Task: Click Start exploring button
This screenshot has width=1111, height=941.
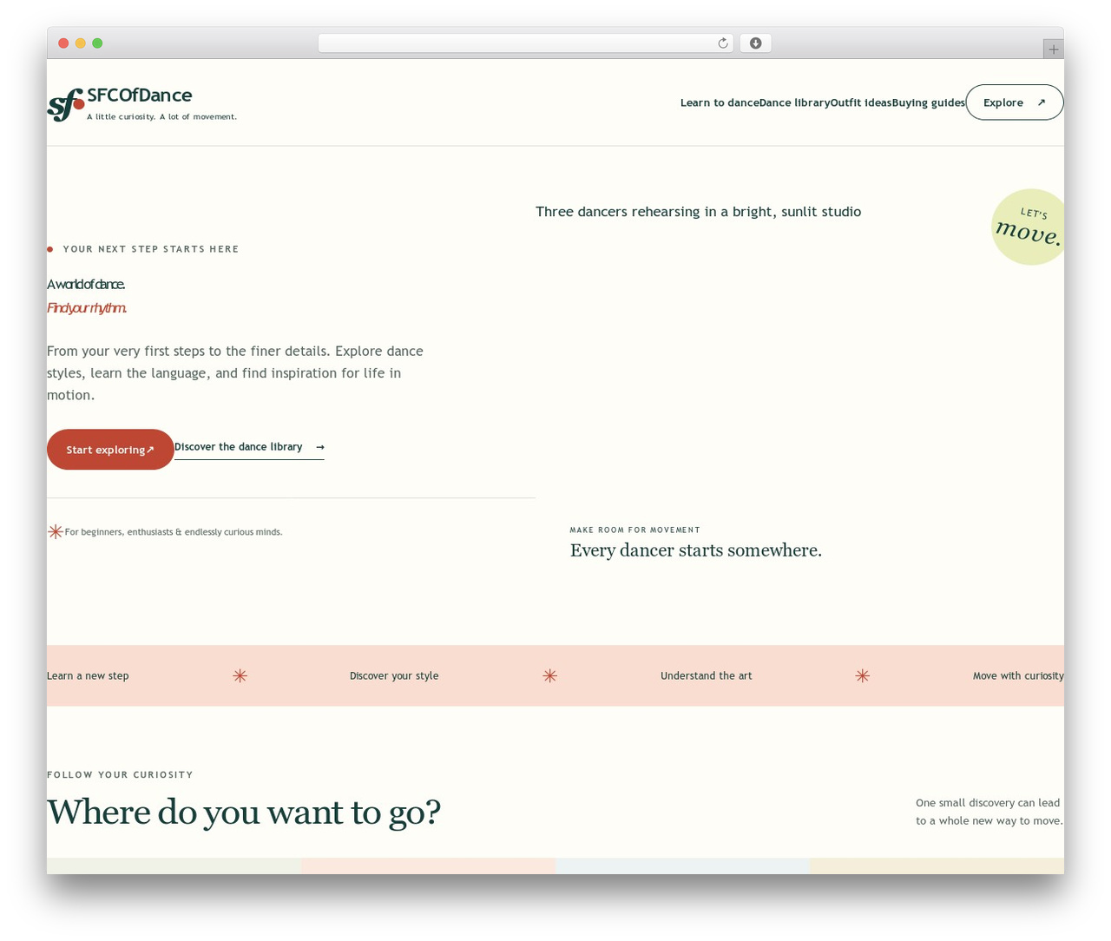Action: 110,450
